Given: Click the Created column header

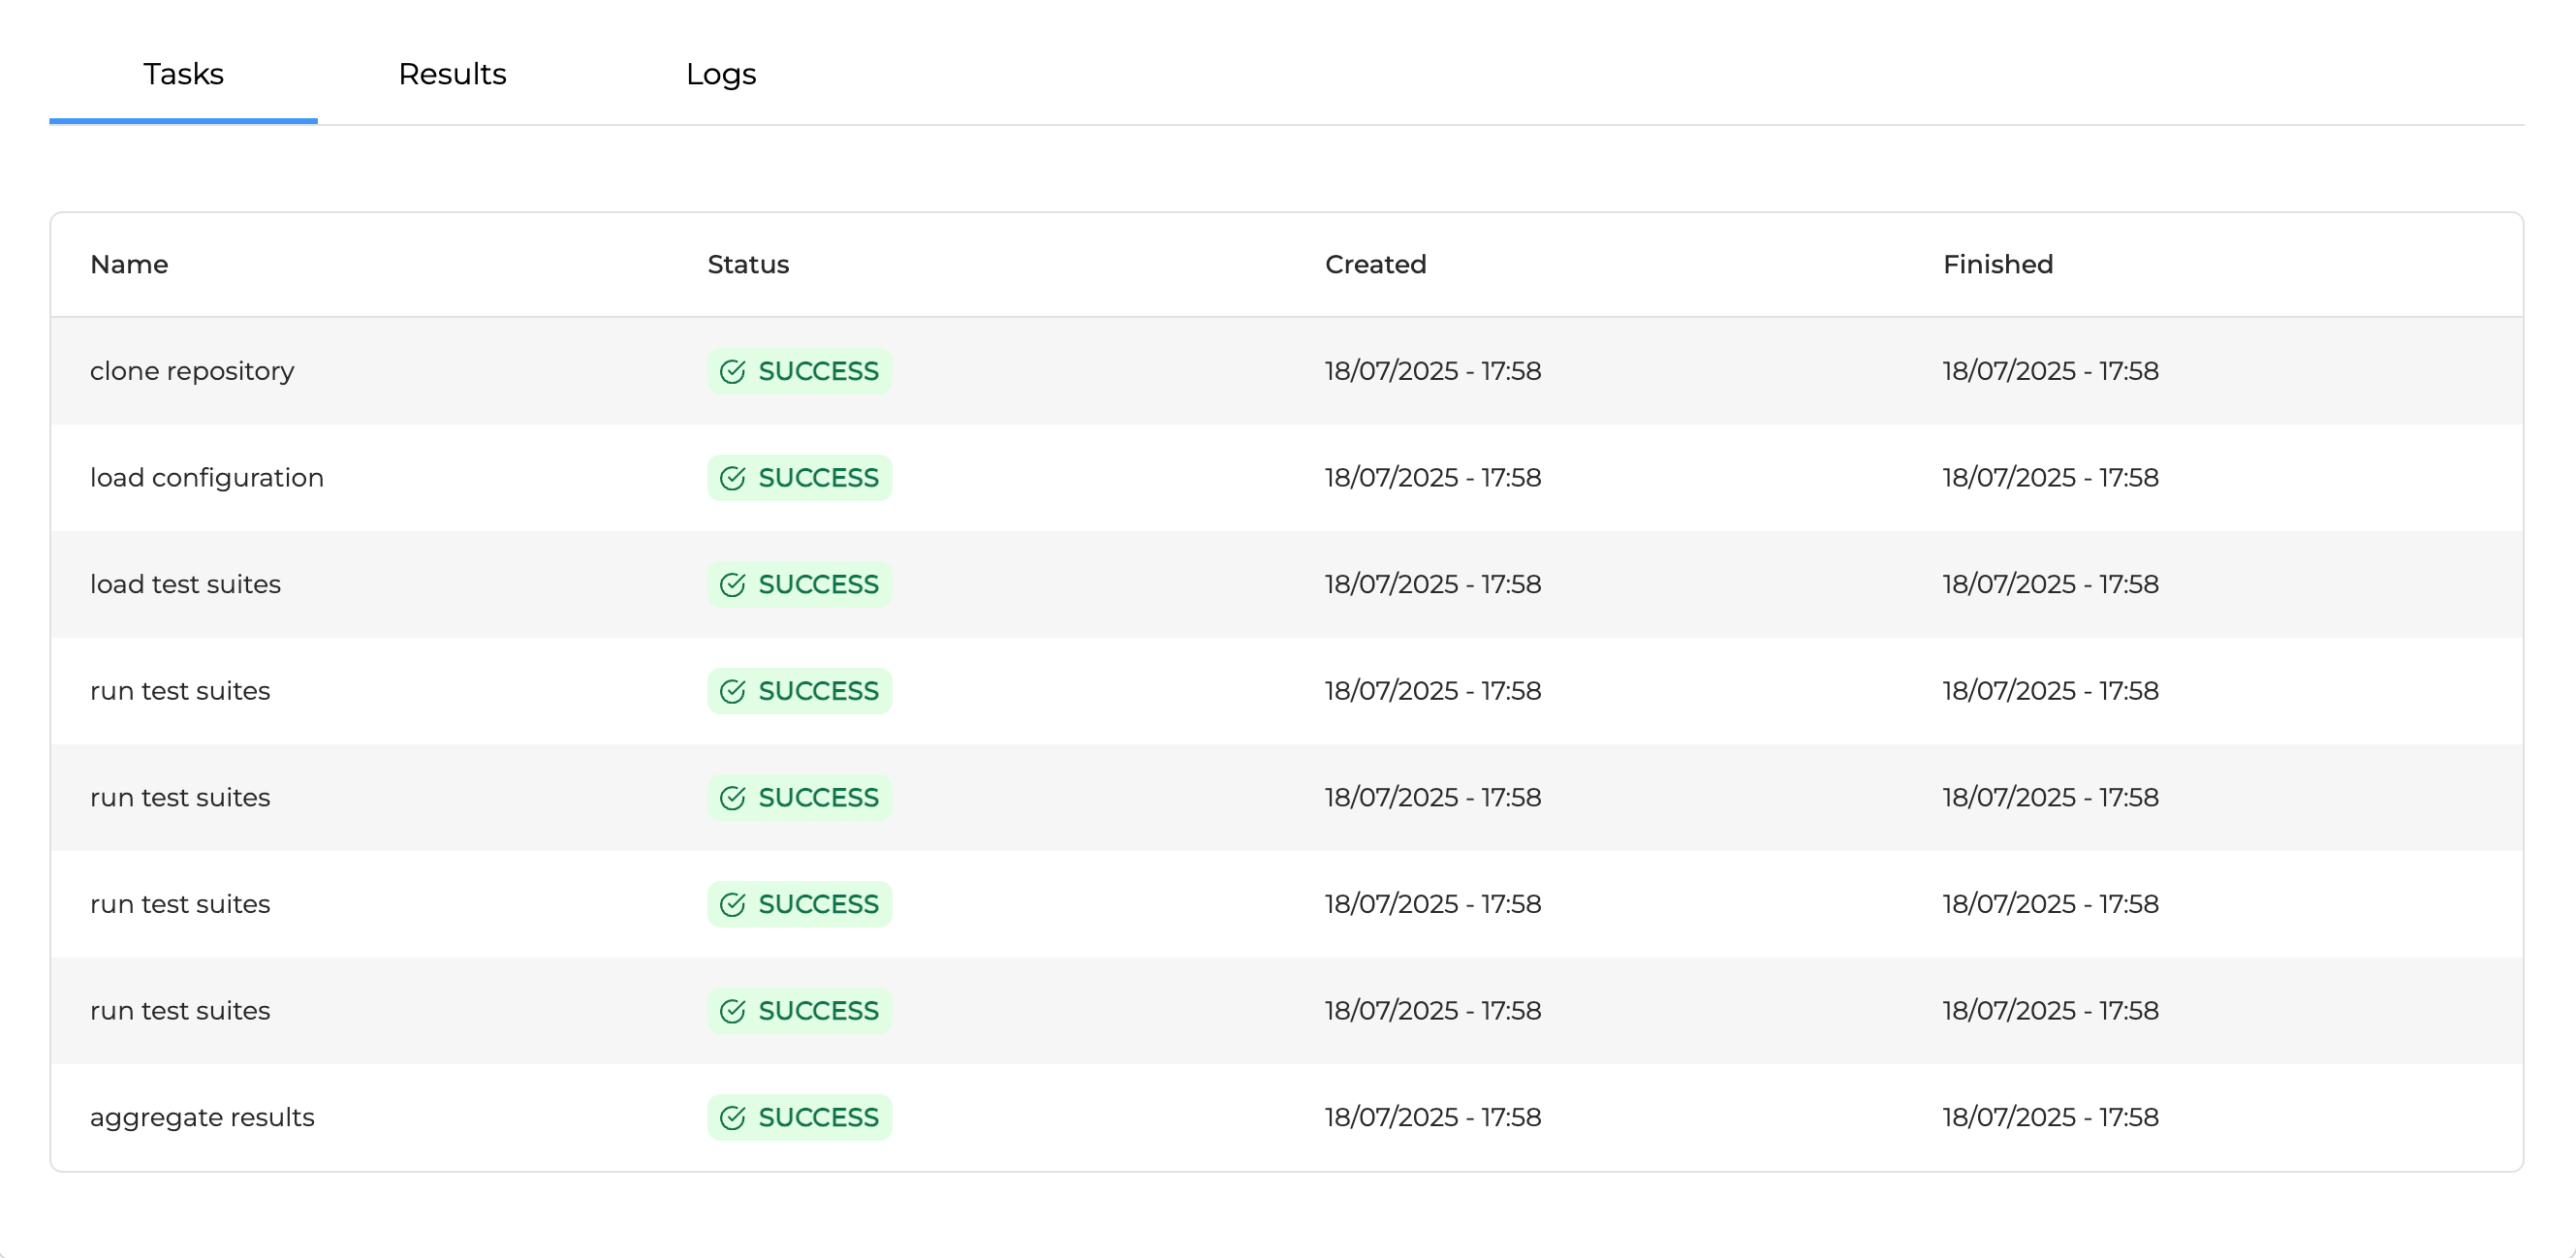Looking at the screenshot, I should point(1375,265).
